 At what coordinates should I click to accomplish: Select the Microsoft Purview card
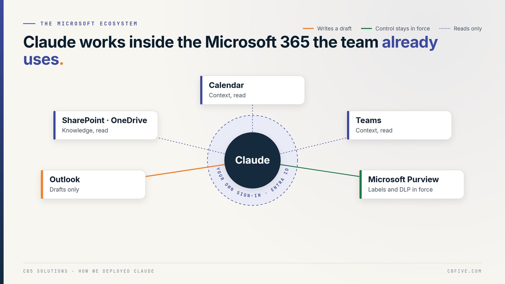tap(412, 184)
